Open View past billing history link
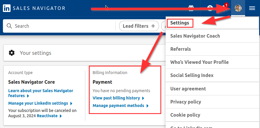The width and height of the screenshot is (260, 128). (116, 98)
